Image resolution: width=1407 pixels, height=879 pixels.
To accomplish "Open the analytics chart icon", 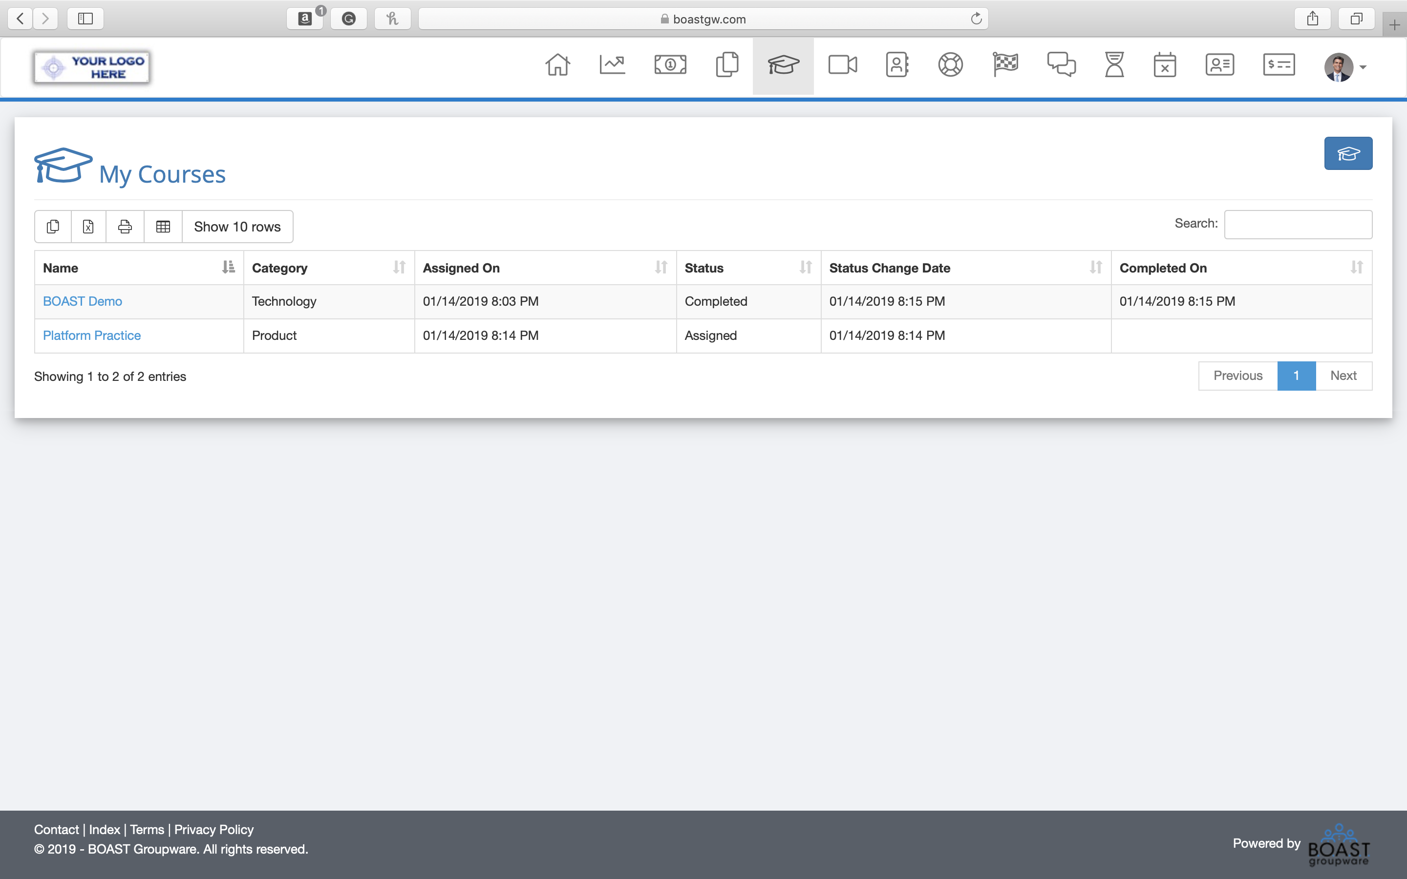I will tap(612, 64).
